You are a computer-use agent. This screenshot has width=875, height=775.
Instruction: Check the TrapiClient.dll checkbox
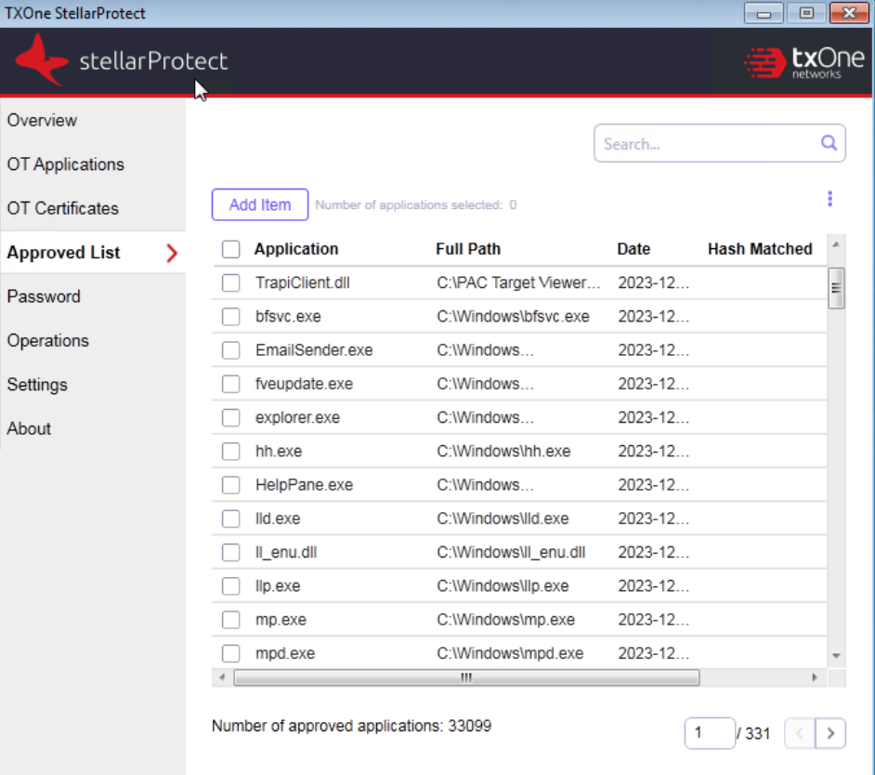231,283
